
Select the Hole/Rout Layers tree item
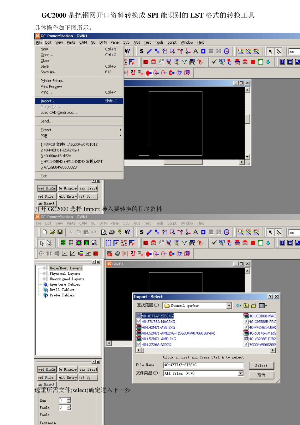tap(66, 268)
